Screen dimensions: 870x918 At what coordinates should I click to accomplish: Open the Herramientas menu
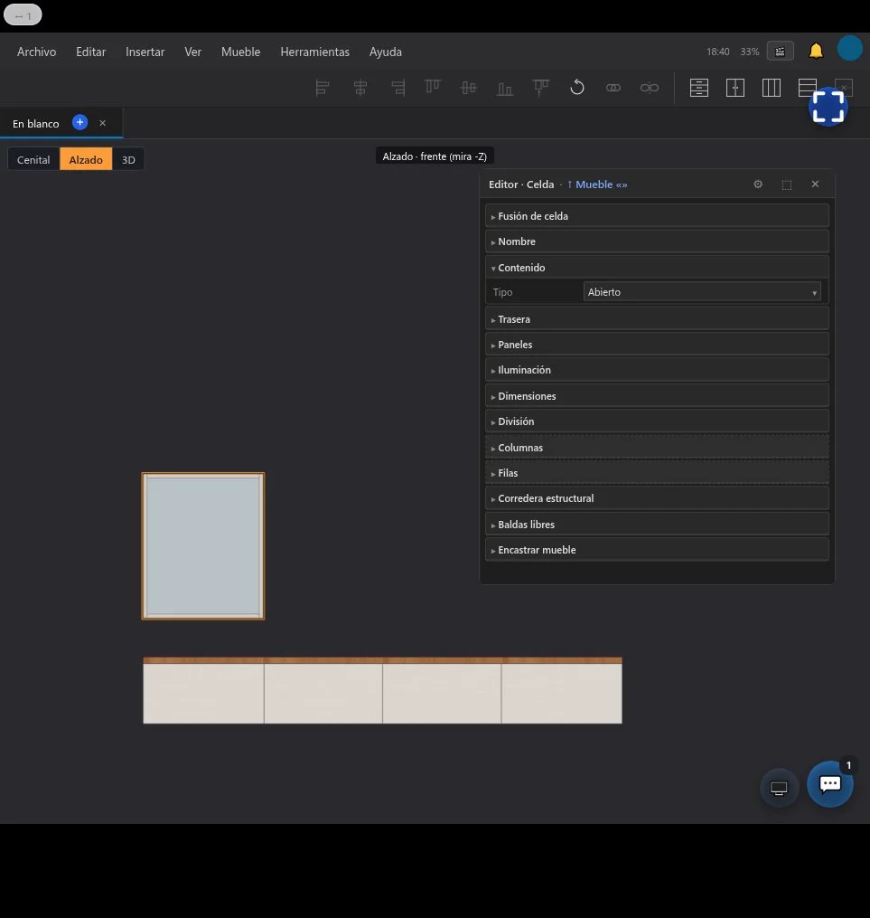(314, 52)
